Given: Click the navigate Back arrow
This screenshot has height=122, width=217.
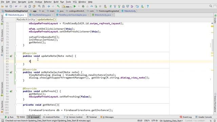Looking at the screenshot, I should [49, 6].
